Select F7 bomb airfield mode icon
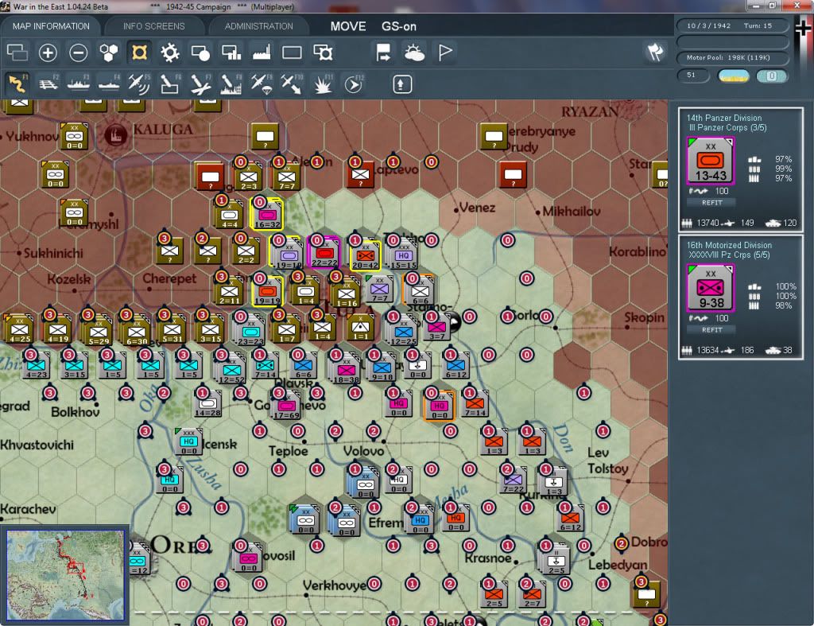Viewport: 814px width, 626px height. (x=200, y=84)
